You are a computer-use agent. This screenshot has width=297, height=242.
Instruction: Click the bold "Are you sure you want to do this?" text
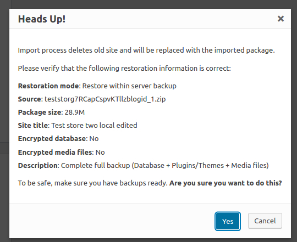pyautogui.click(x=226, y=183)
